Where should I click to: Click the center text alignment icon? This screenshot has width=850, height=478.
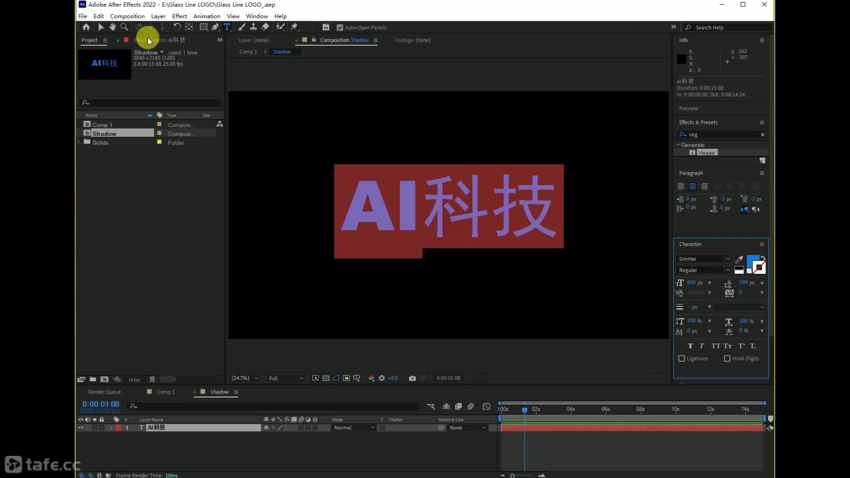coord(693,186)
